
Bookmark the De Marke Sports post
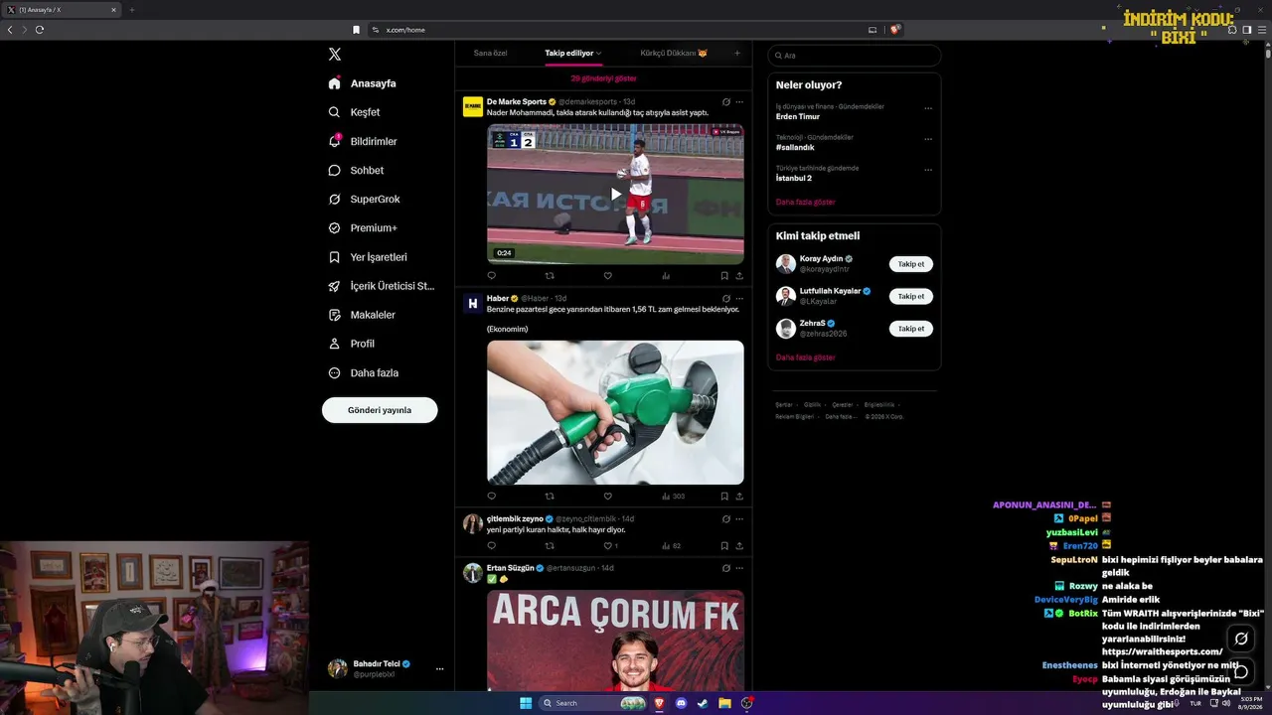724,276
